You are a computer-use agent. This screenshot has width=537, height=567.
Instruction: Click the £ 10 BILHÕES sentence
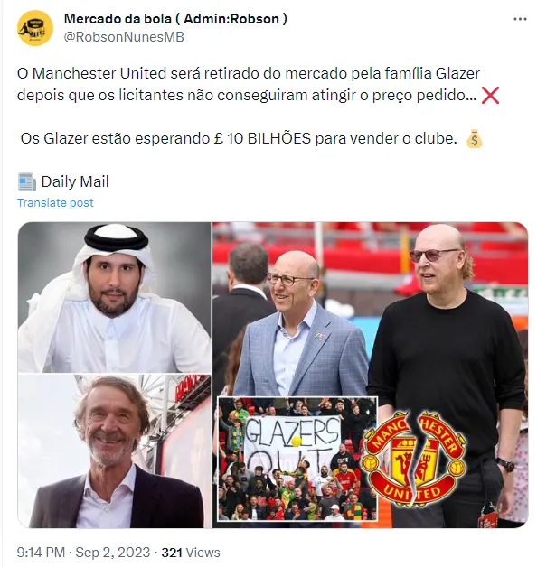click(239, 138)
